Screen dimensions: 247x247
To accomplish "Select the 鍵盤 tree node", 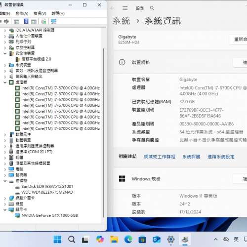I will 19,204.
